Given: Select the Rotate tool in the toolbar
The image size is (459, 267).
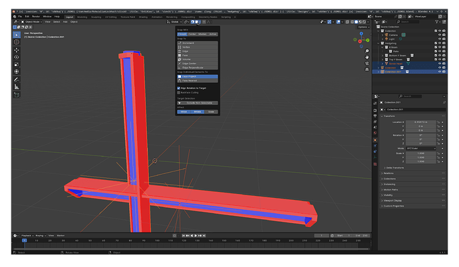Looking at the screenshot, I should tap(17, 57).
